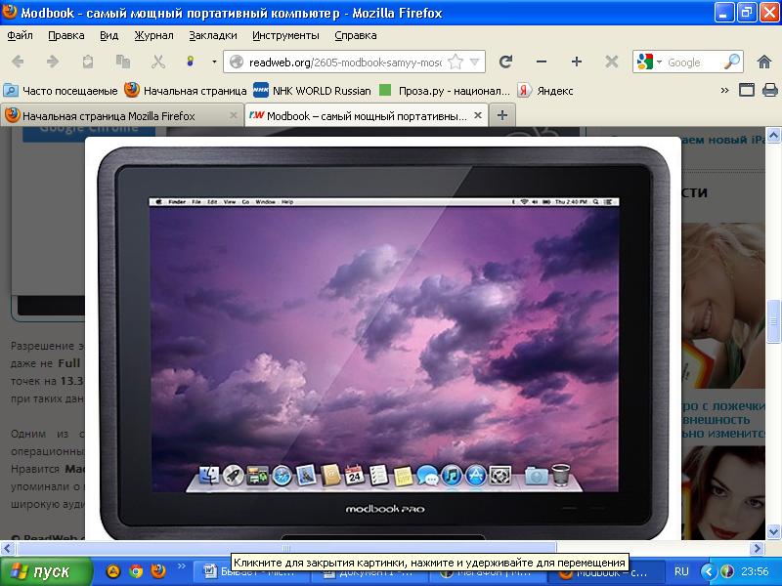Screen dimensions: 782x586
Task: Open toolbar dropdown arrow beside address bar
Action: 214,62
